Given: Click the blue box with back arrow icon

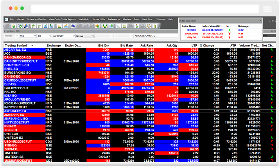Looking at the screenshot, I should pyautogui.click(x=52, y=26).
